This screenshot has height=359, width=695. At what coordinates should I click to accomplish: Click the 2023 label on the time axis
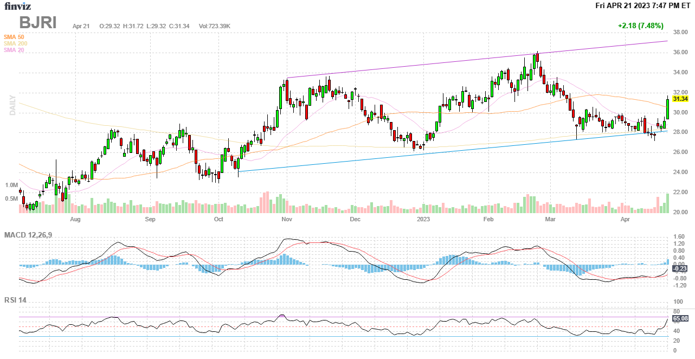pyautogui.click(x=423, y=220)
